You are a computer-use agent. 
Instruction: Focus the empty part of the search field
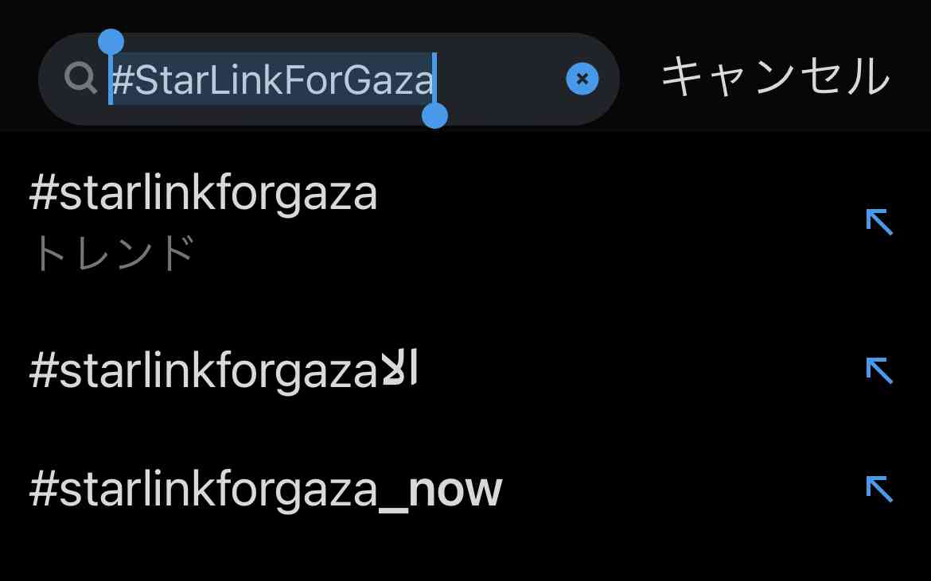pyautogui.click(x=502, y=79)
